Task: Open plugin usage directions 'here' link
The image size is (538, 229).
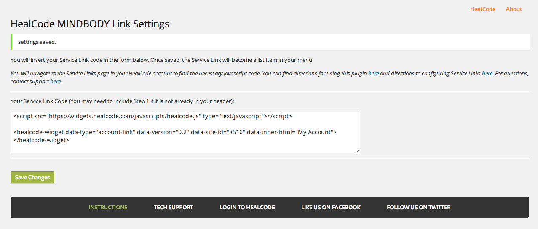Action: coord(373,73)
